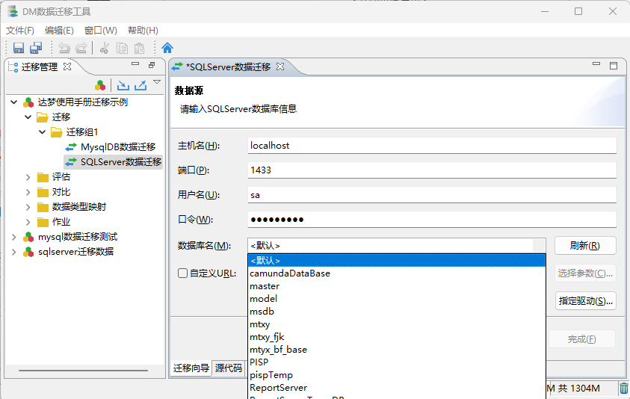Click the 主机名 localhost input field

pyautogui.click(x=432, y=146)
